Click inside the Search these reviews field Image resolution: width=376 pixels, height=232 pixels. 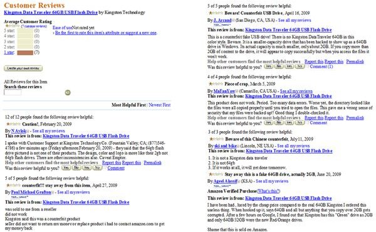pyautogui.click(x=13, y=92)
